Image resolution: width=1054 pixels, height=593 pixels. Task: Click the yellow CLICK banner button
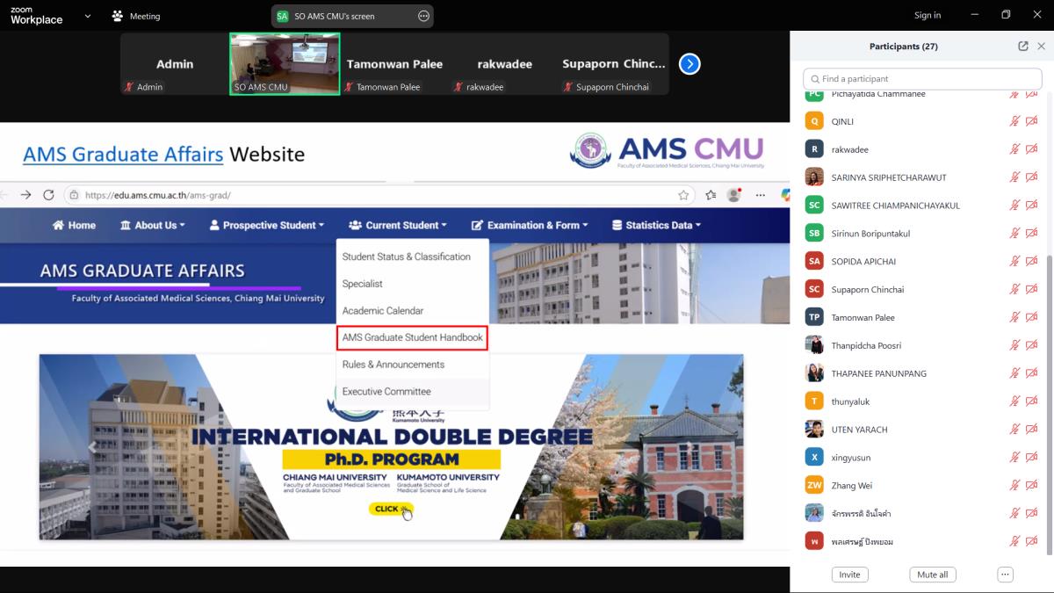391,509
